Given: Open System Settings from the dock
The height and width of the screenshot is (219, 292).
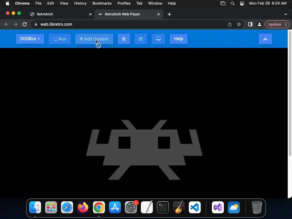Looking at the screenshot, I should point(131,207).
